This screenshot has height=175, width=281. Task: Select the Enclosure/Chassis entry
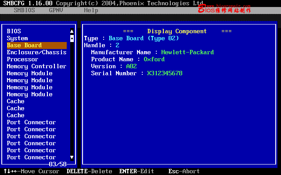pyautogui.click(x=37, y=52)
